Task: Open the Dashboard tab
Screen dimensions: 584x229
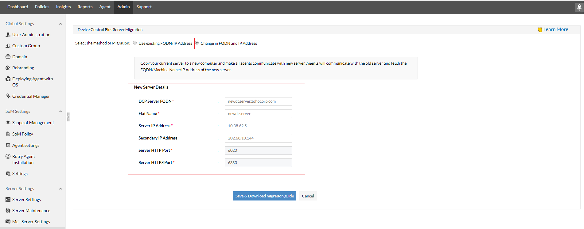Action: coord(18,7)
